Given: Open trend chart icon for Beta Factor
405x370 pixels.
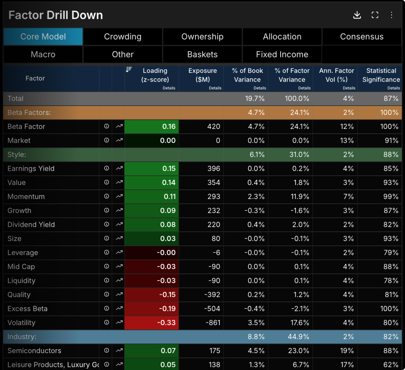Looking at the screenshot, I should 119,126.
